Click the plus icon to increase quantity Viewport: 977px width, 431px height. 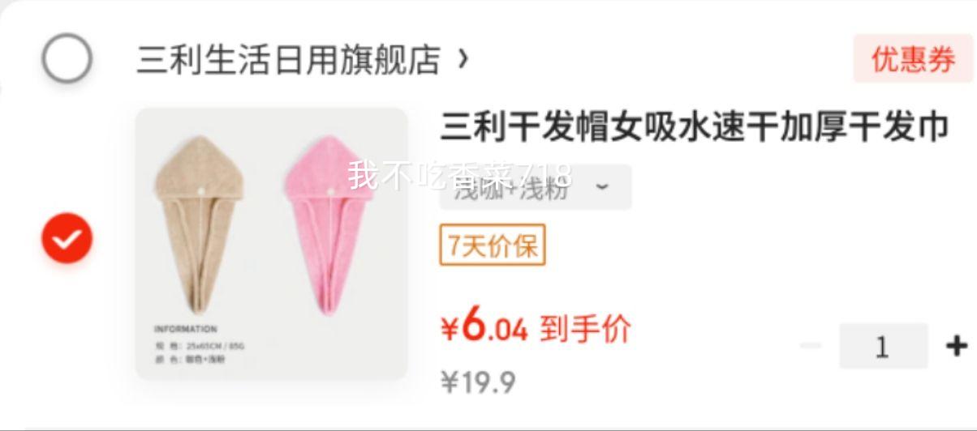pyautogui.click(x=957, y=346)
